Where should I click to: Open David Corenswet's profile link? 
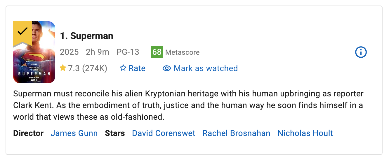164,133
